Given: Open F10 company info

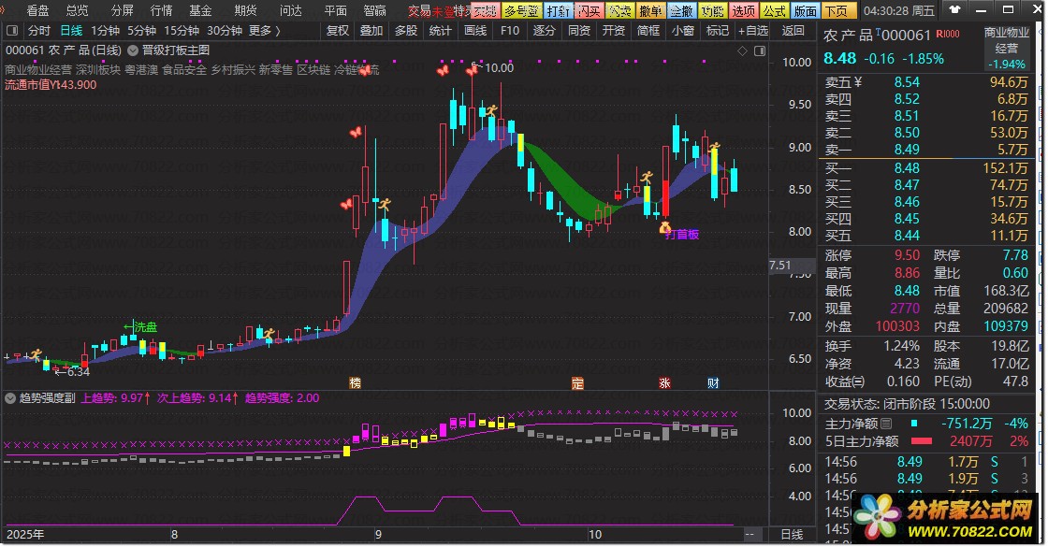Looking at the screenshot, I should point(509,31).
